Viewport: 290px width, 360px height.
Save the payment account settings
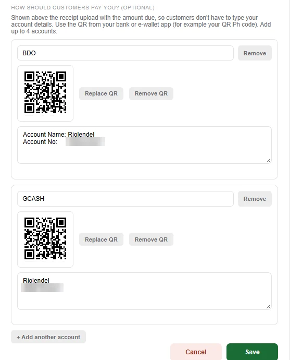click(252, 352)
